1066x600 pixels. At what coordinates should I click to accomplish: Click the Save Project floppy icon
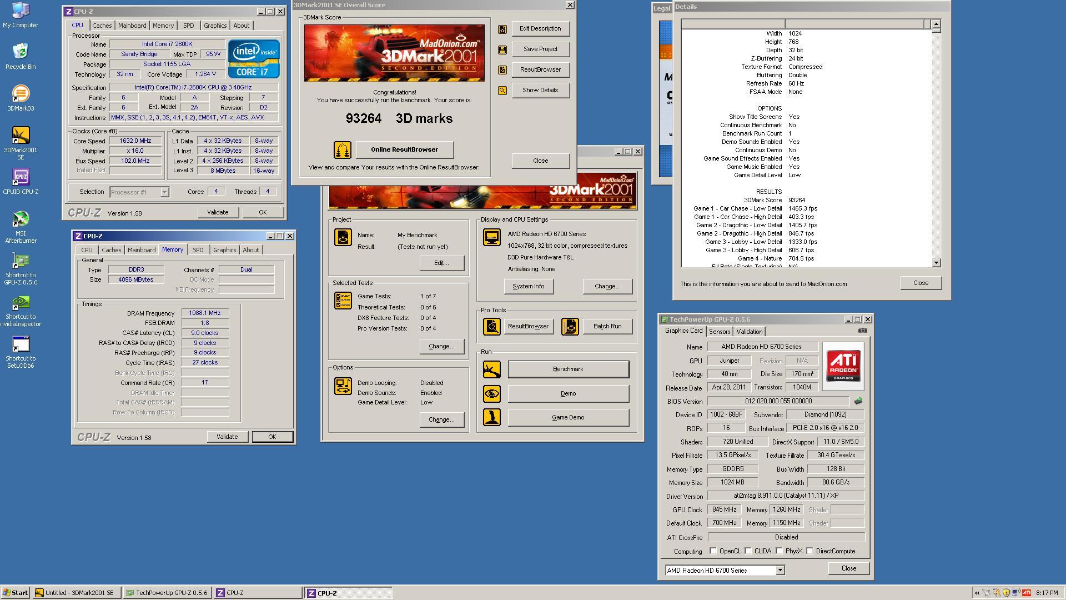pyautogui.click(x=502, y=49)
